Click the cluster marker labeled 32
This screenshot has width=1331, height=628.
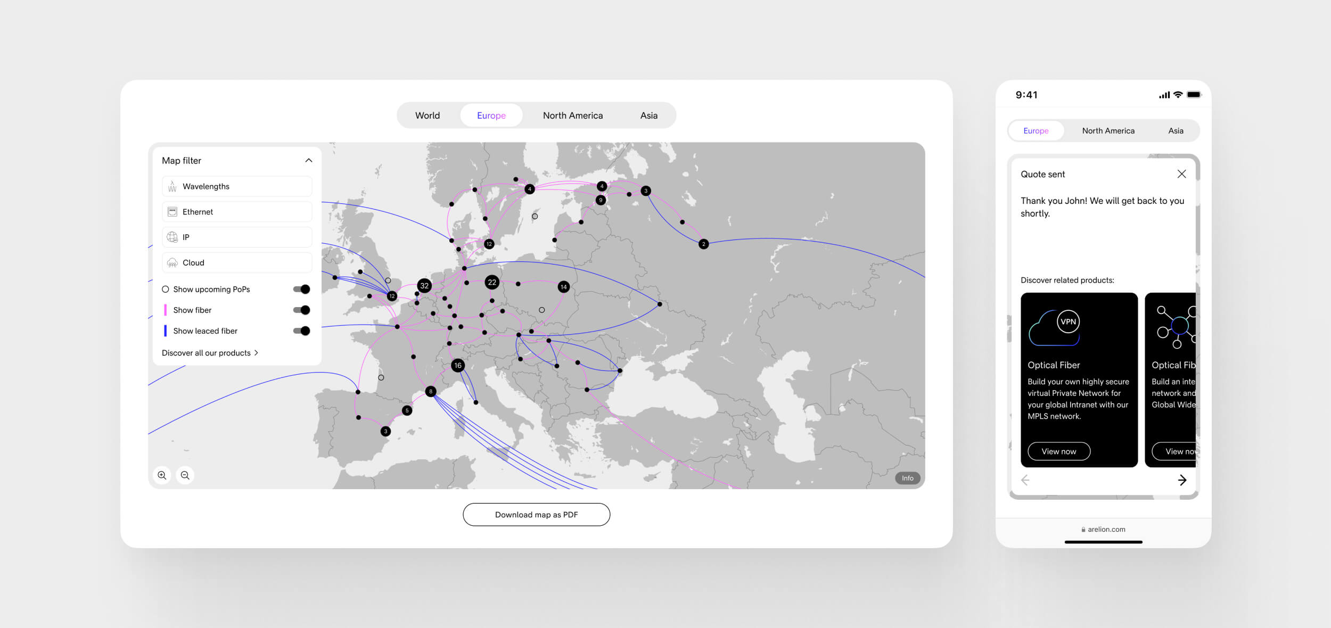point(424,286)
